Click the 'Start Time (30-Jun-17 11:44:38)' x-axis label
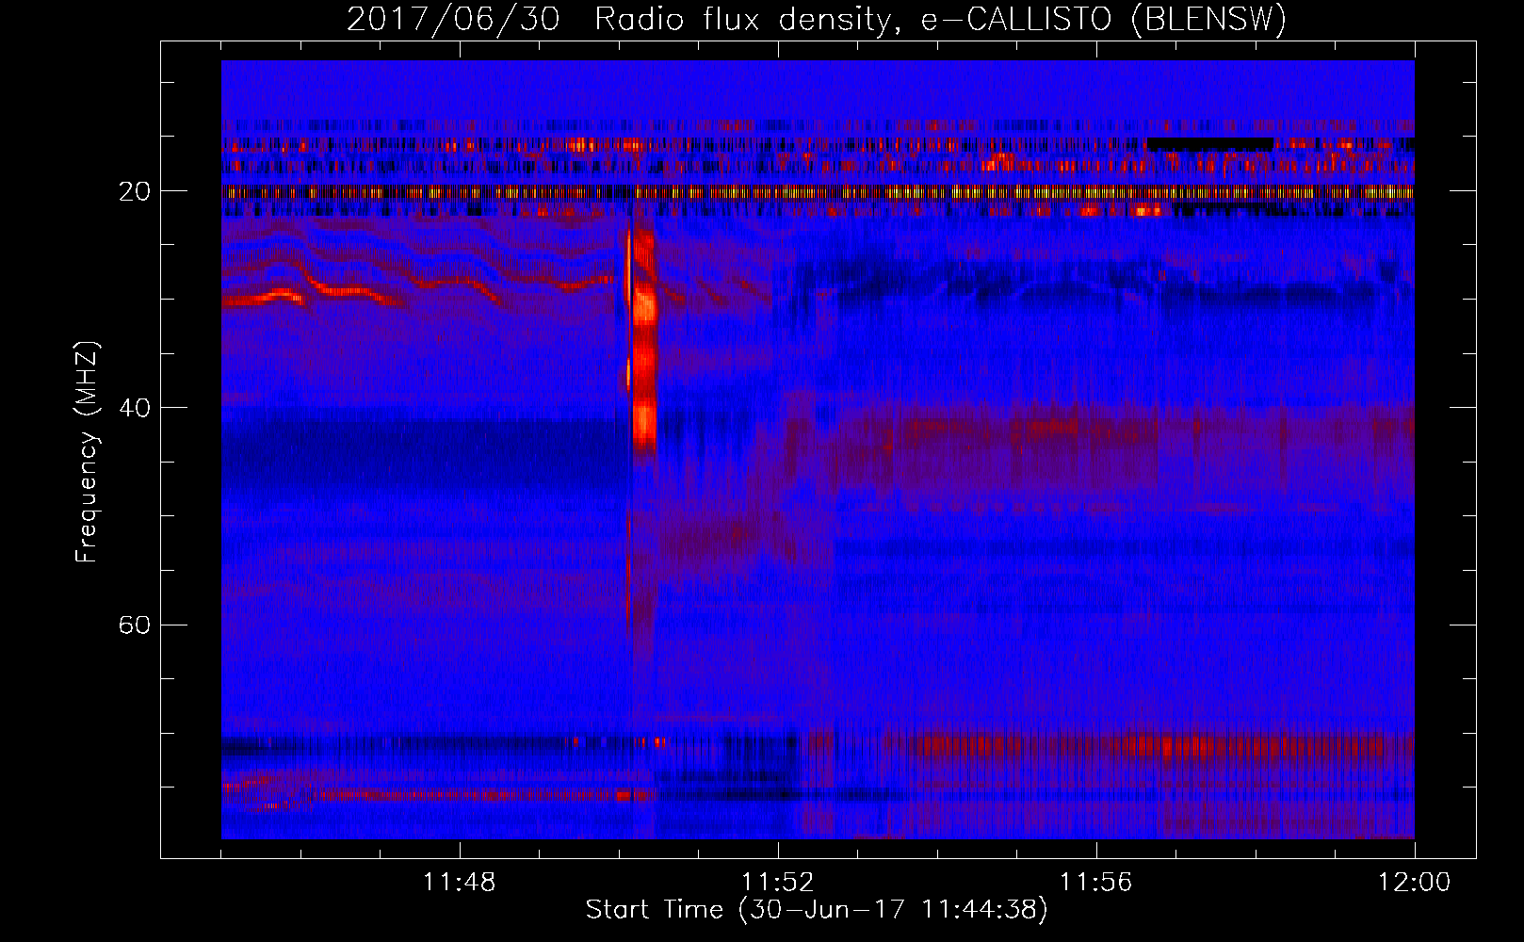This screenshot has width=1524, height=942. click(x=817, y=910)
